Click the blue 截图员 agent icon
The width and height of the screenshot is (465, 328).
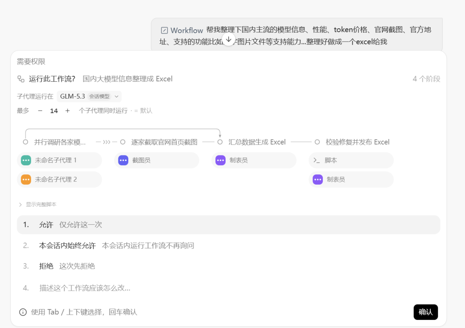point(124,160)
